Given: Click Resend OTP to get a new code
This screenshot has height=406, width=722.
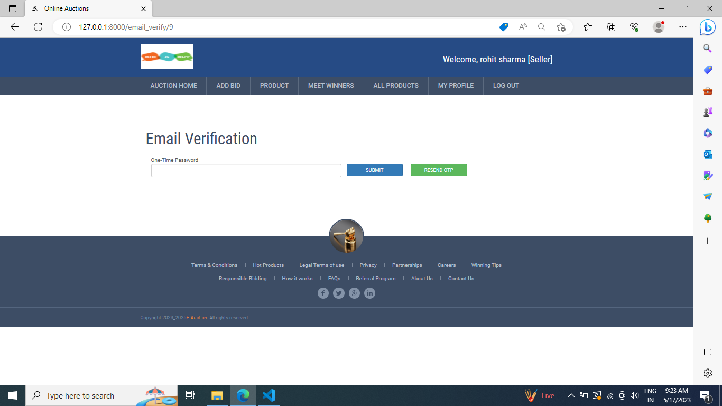Looking at the screenshot, I should pos(439,170).
